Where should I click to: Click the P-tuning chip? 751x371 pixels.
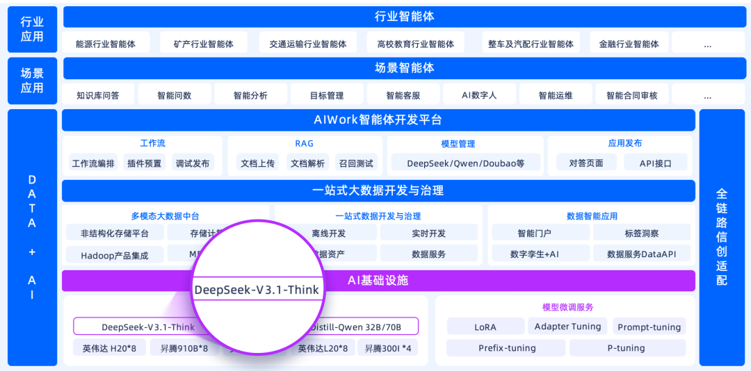coord(627,348)
